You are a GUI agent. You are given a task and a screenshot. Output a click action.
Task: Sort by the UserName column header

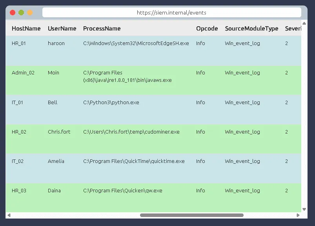click(x=62, y=29)
